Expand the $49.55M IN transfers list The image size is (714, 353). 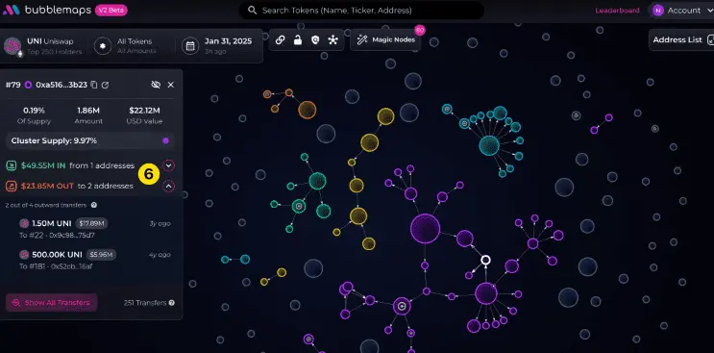pos(169,165)
